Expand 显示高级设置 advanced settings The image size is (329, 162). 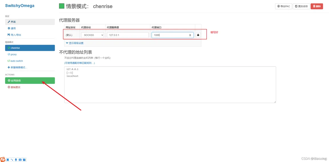click(x=75, y=43)
